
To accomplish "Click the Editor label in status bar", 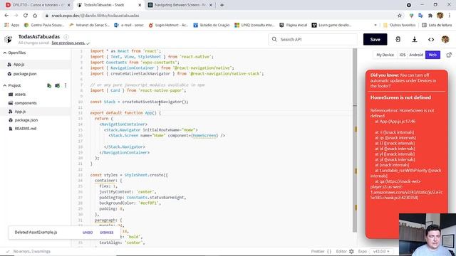I will (x=341, y=251).
